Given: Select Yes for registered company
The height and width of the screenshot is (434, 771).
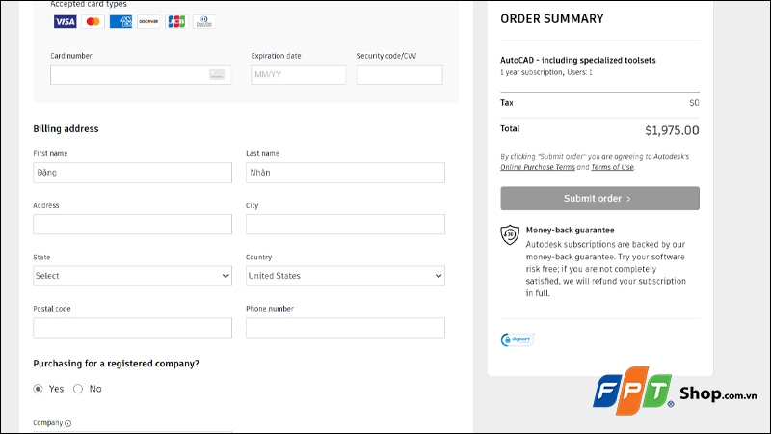Looking at the screenshot, I should coord(39,389).
